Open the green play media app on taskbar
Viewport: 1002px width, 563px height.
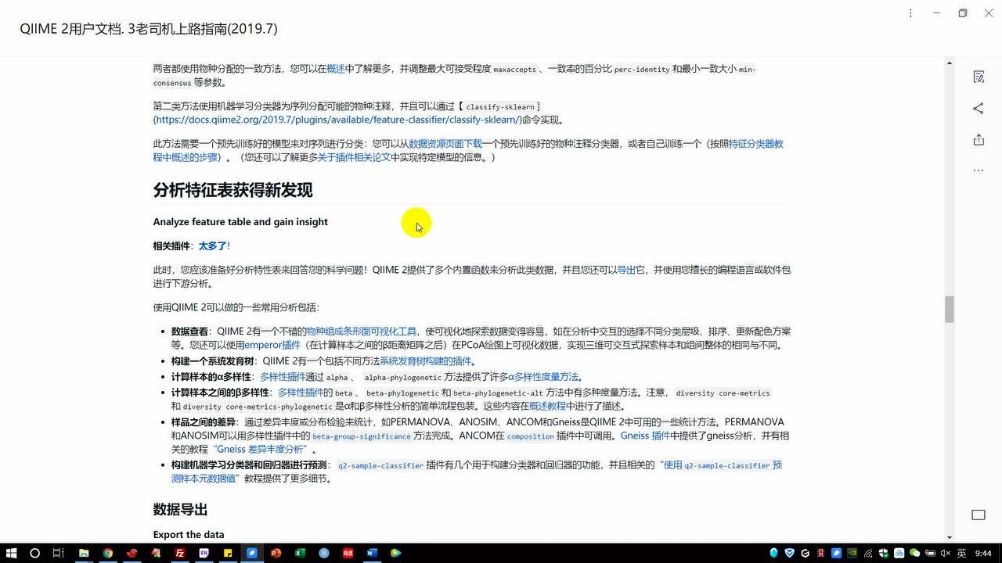[396, 553]
